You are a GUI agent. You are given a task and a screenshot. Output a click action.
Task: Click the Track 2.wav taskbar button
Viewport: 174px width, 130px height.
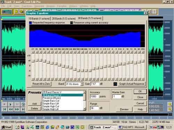[x=103, y=127]
